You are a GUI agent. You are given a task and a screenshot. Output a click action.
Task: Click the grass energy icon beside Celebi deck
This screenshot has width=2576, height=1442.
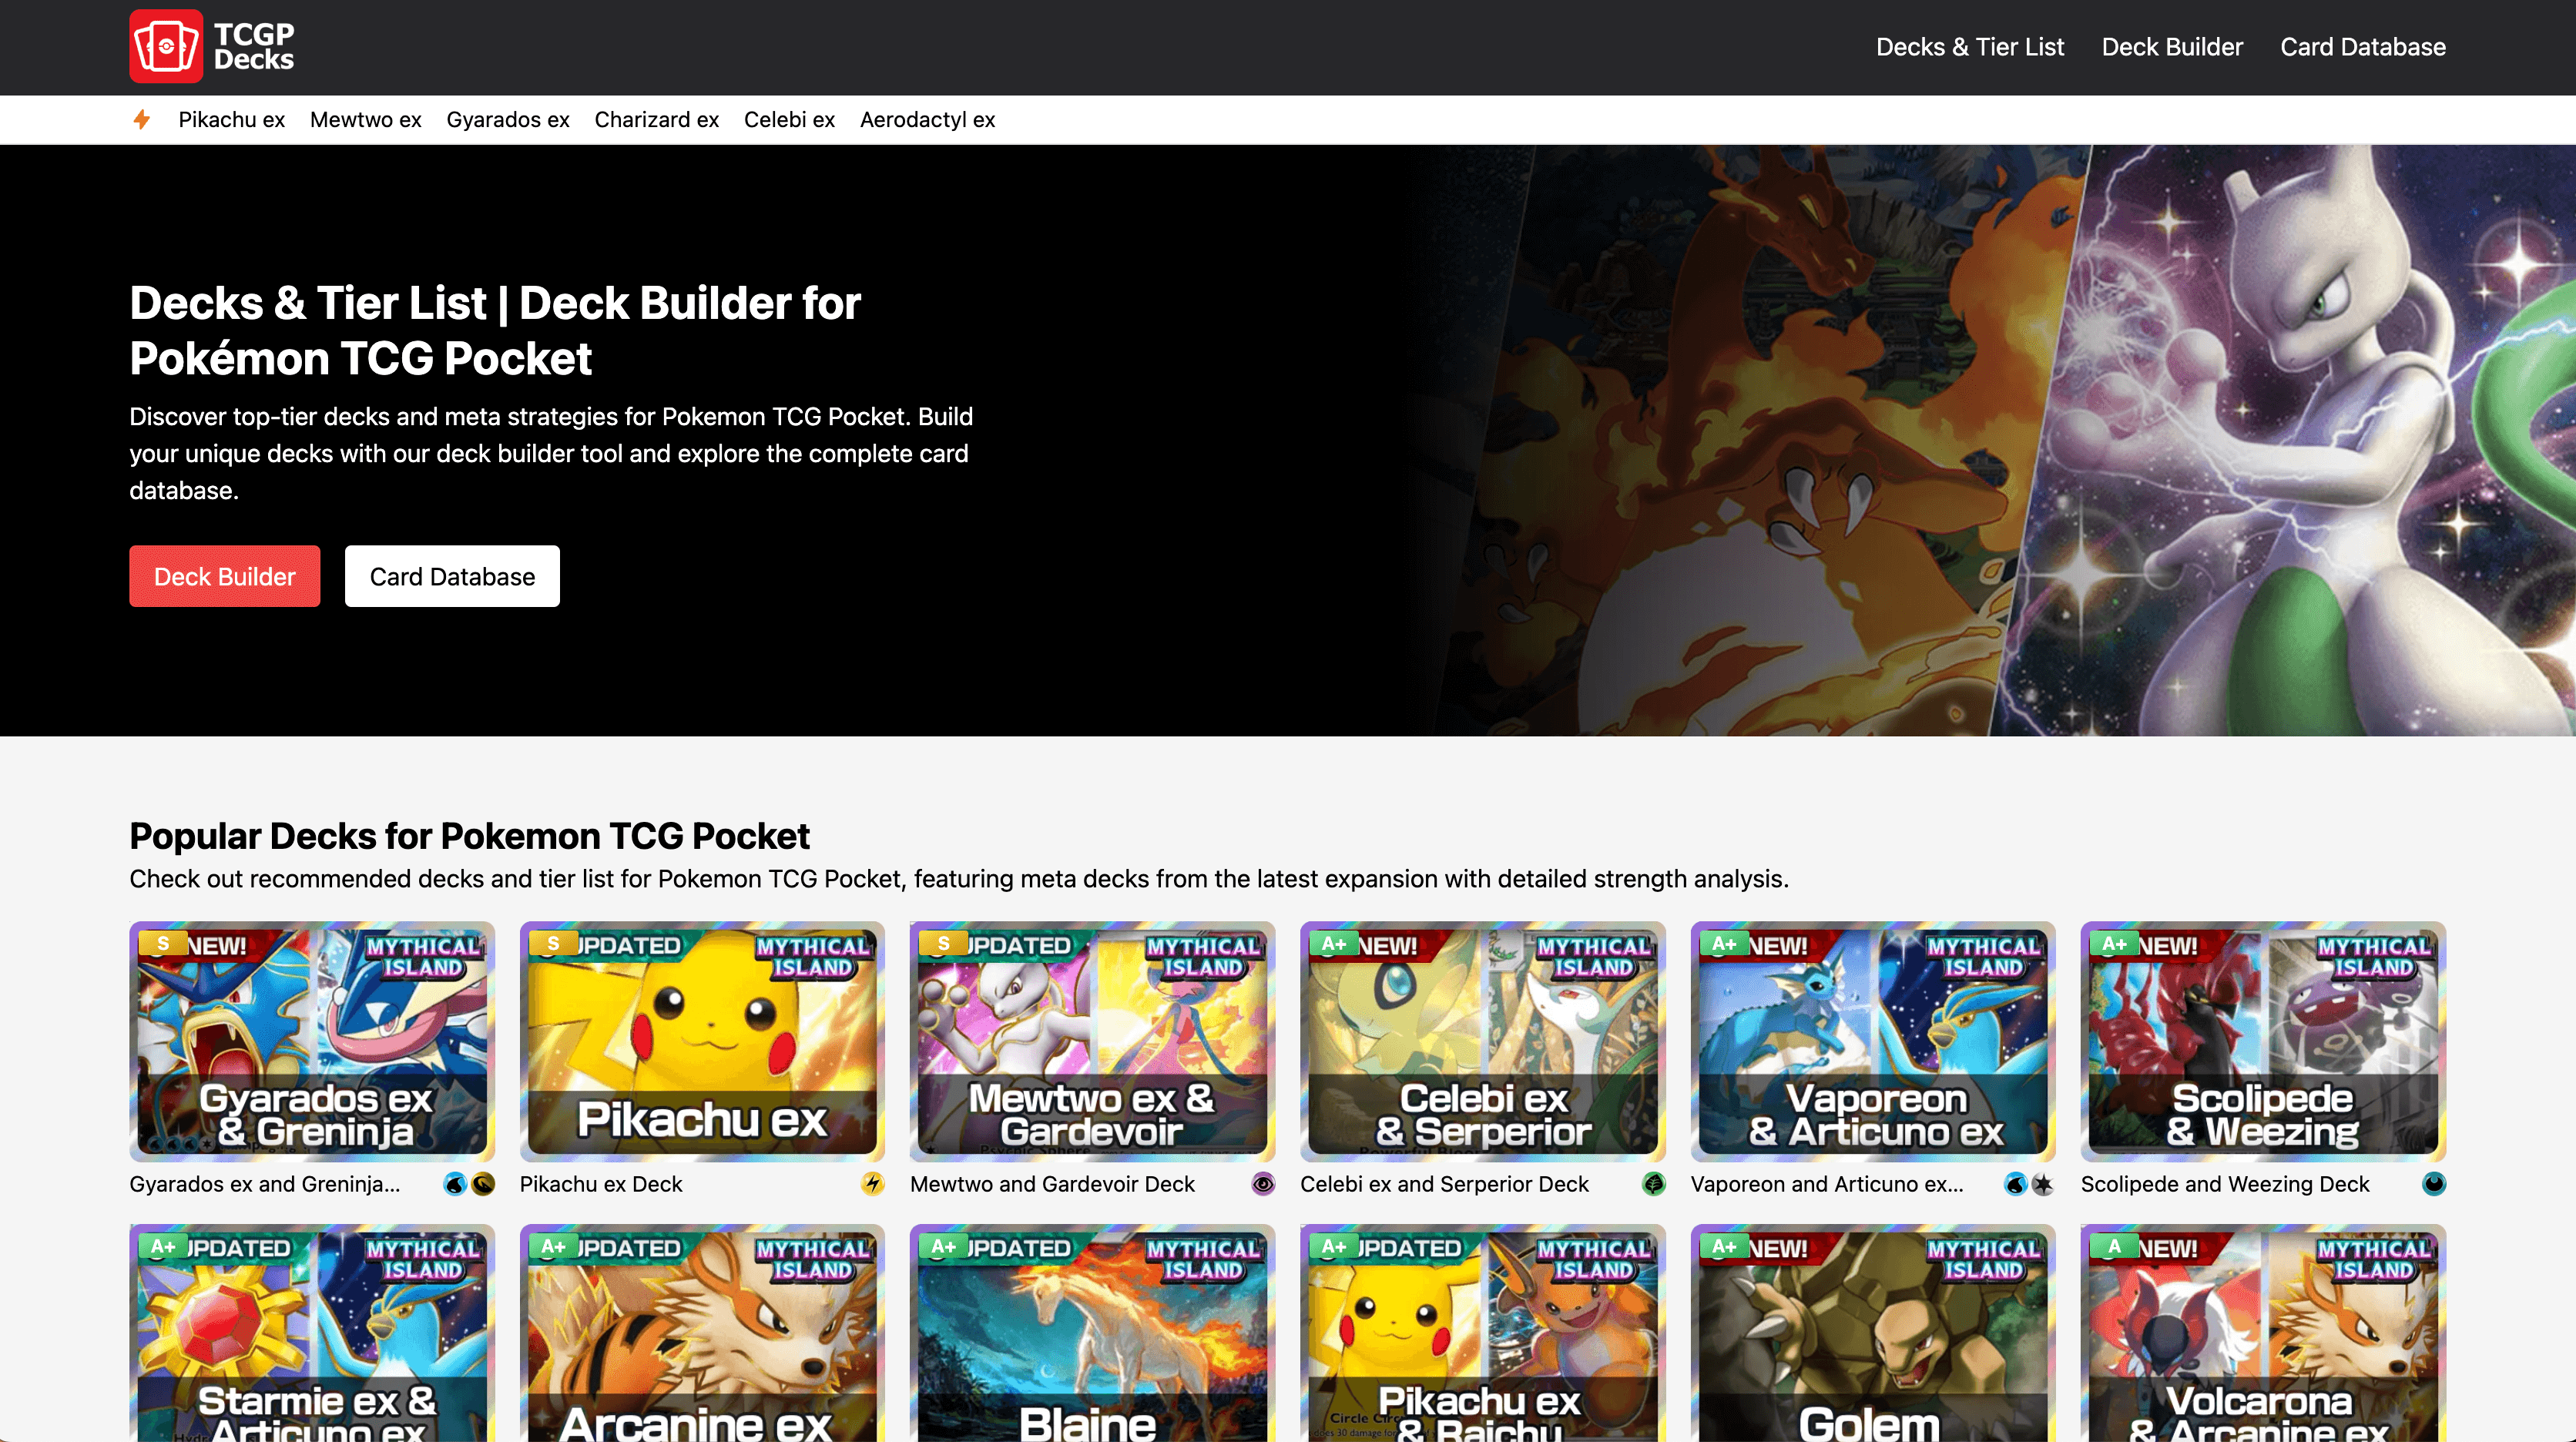[1654, 1184]
